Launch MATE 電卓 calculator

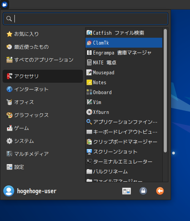tap(124, 62)
